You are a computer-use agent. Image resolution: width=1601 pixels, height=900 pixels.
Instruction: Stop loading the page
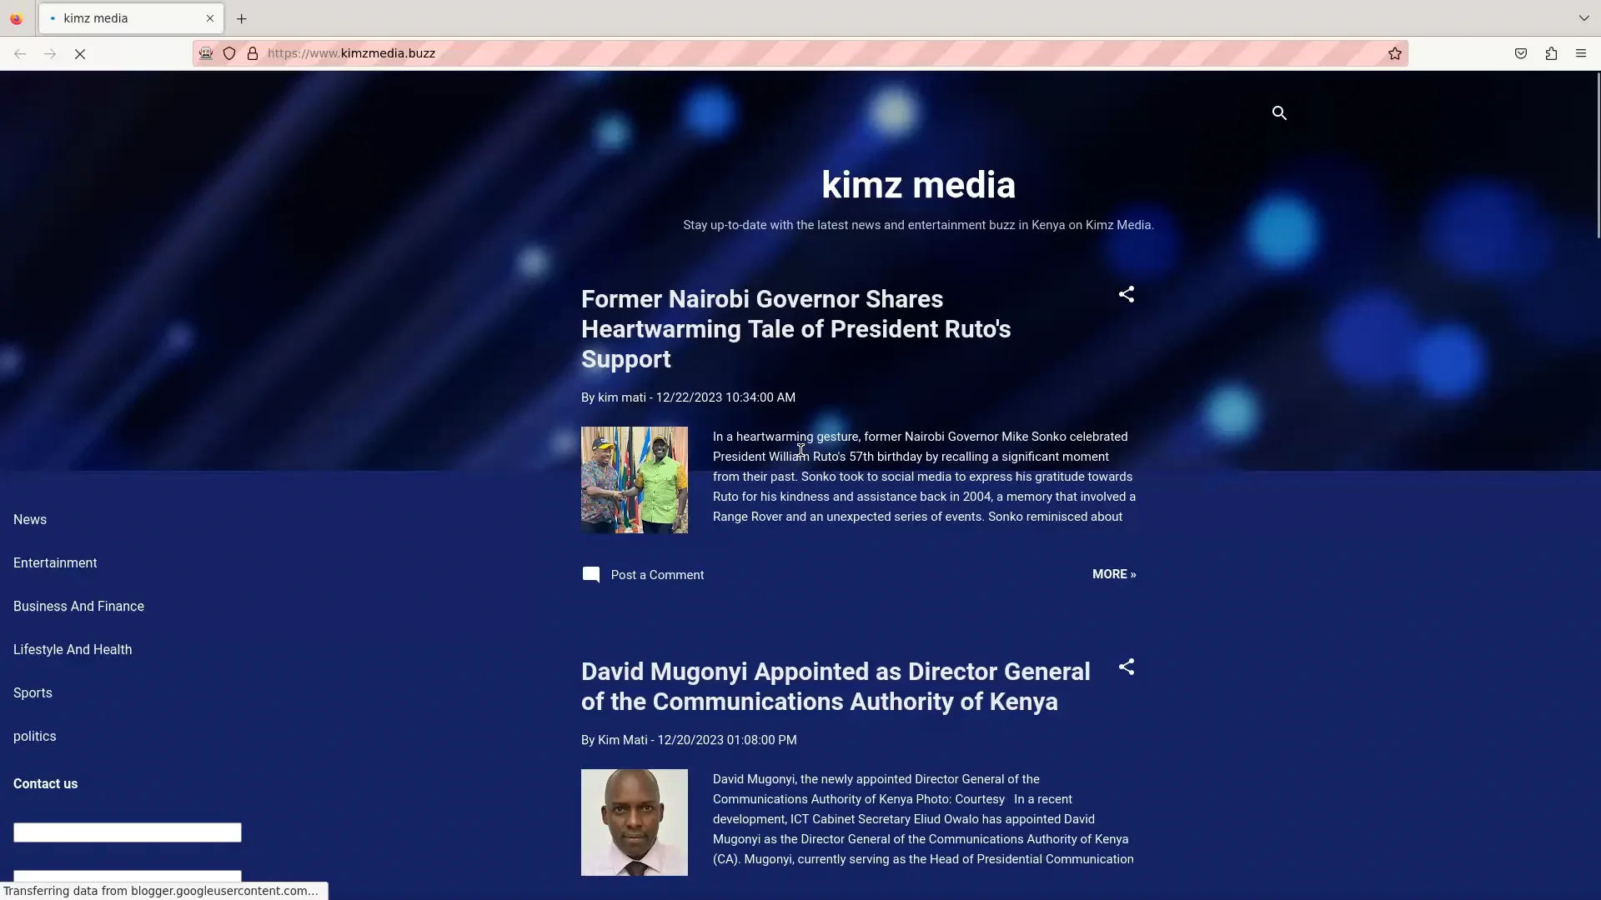click(80, 53)
